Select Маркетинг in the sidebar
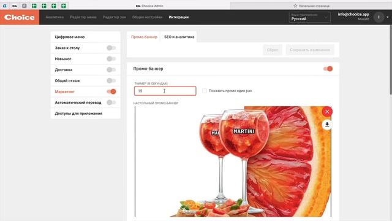This screenshot has width=392, height=221. tap(65, 91)
